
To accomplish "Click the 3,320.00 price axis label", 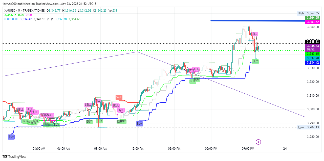I will (x=312, y=82).
